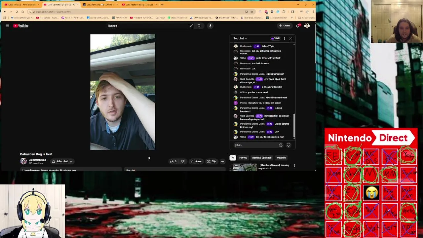Select the 'All' filter chip
This screenshot has width=423, height=238.
[x=233, y=158]
